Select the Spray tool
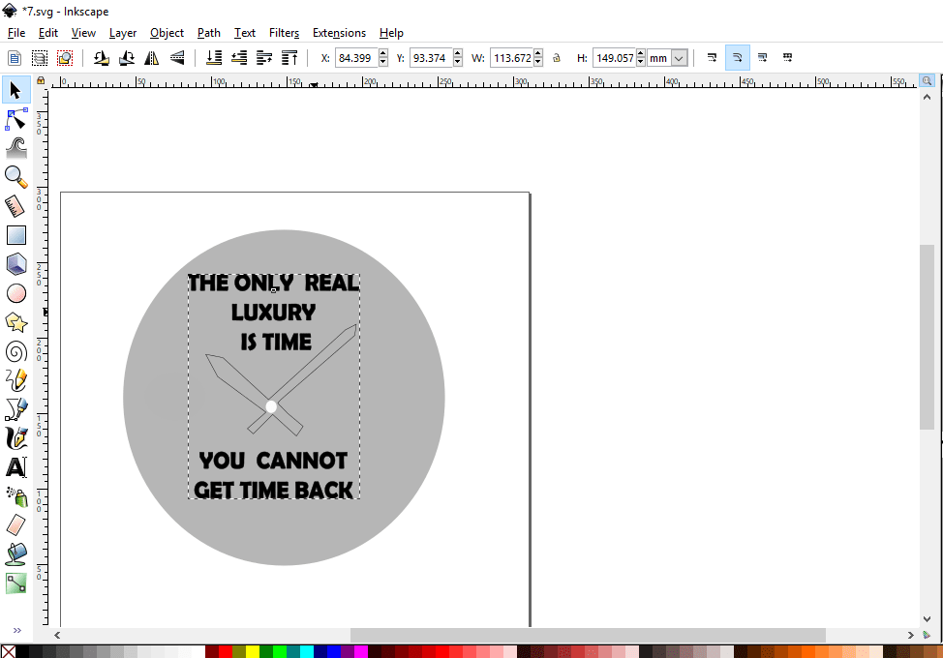The height and width of the screenshot is (658, 943). click(x=16, y=496)
